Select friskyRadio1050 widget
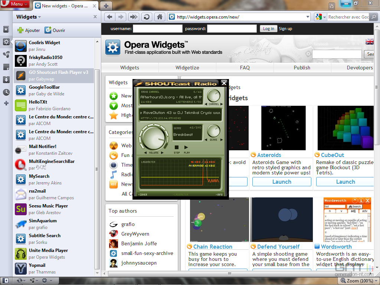The height and width of the screenshot is (285, 380). [x=54, y=60]
